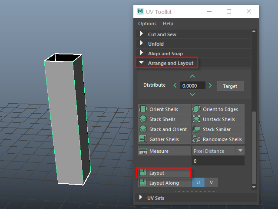Expand the Unfold section
Screen dimensions: 278x209
[x=141, y=44]
